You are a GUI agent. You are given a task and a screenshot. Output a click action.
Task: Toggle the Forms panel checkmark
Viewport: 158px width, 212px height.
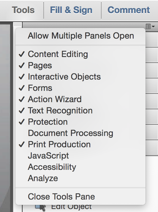[x=80, y=88]
